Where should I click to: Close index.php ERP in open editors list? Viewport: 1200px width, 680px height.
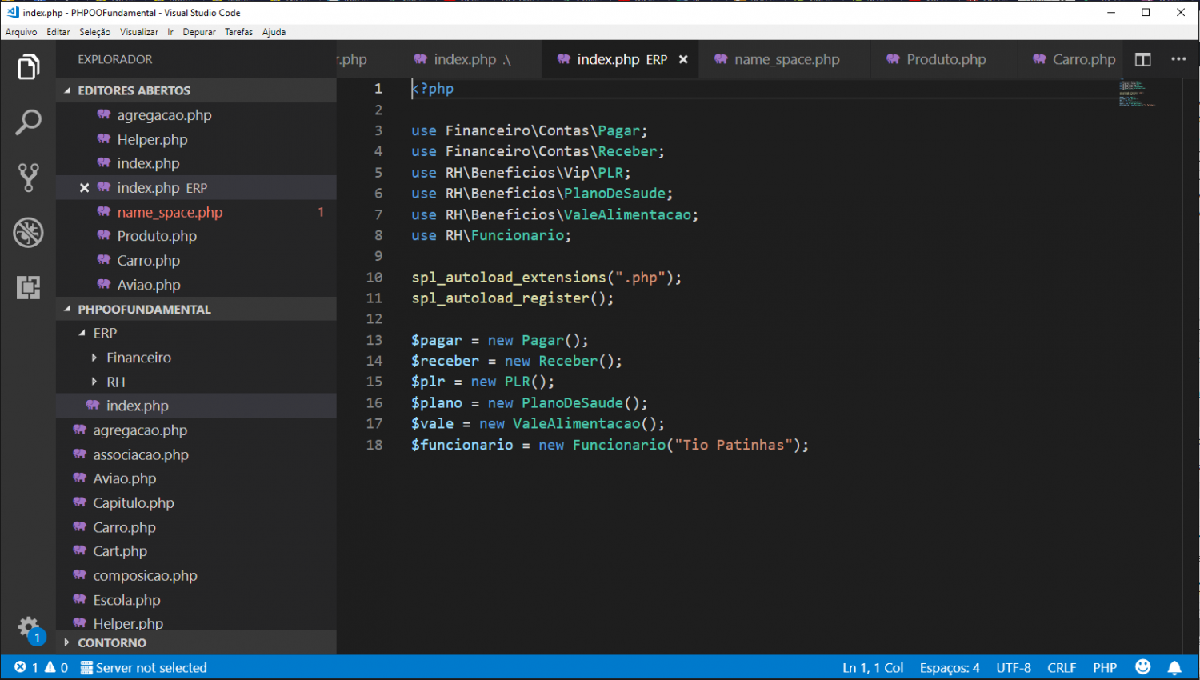[x=84, y=188]
